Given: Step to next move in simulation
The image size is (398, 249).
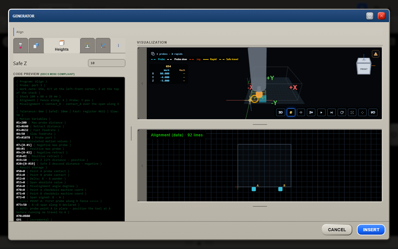Looking at the screenshot, I should (331, 112).
